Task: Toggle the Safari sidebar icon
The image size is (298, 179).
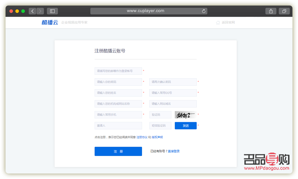Action: pos(52,11)
